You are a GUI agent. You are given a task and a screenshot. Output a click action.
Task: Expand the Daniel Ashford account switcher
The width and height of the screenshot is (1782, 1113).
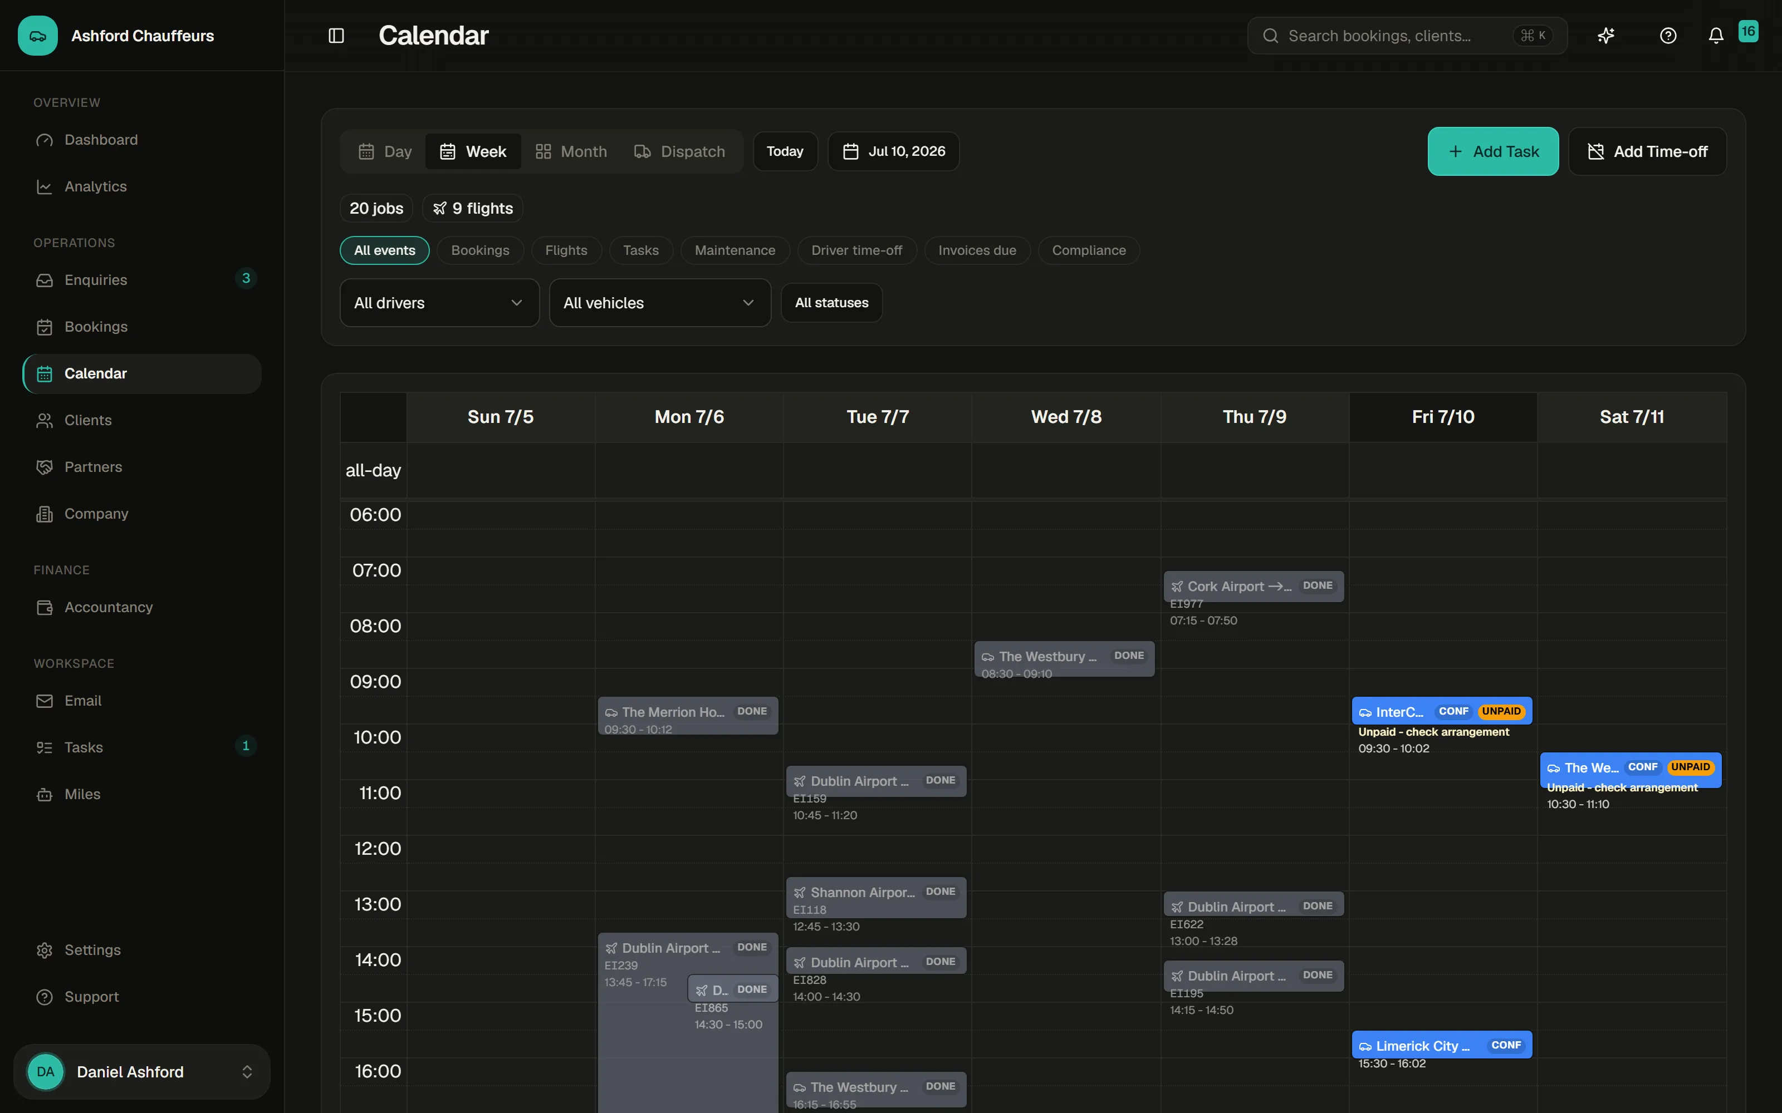click(141, 1072)
